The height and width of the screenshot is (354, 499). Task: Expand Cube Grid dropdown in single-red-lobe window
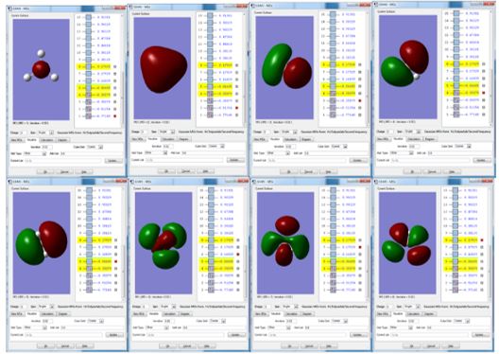216,146
